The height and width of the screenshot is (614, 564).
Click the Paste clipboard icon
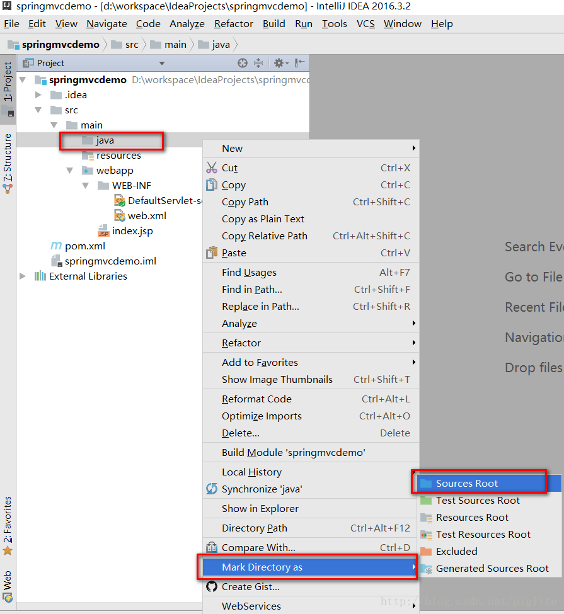tap(212, 253)
